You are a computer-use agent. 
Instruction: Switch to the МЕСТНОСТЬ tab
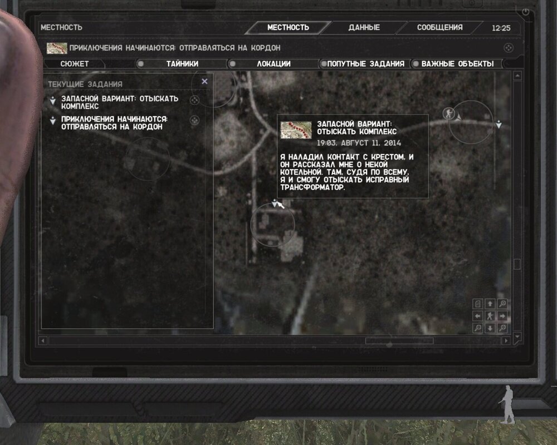point(288,27)
